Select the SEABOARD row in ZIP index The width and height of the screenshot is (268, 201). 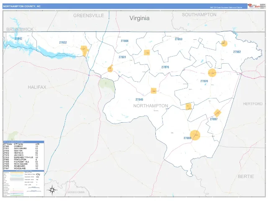(x=23, y=166)
